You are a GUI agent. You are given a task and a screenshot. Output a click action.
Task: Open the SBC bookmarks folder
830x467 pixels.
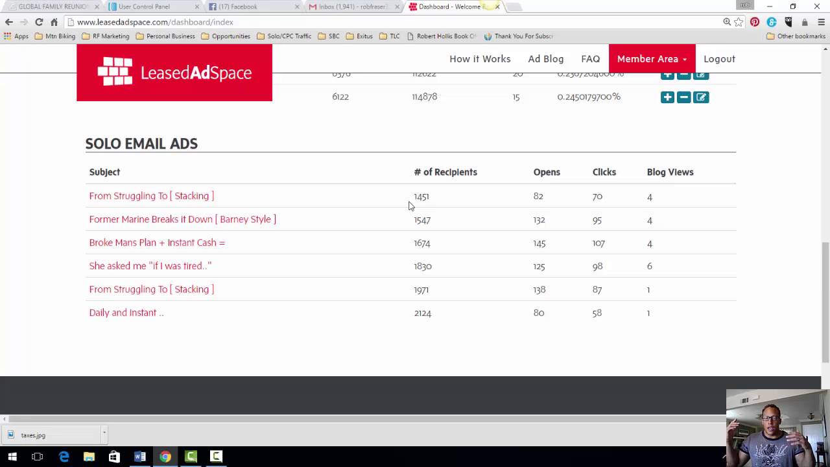[x=329, y=36]
